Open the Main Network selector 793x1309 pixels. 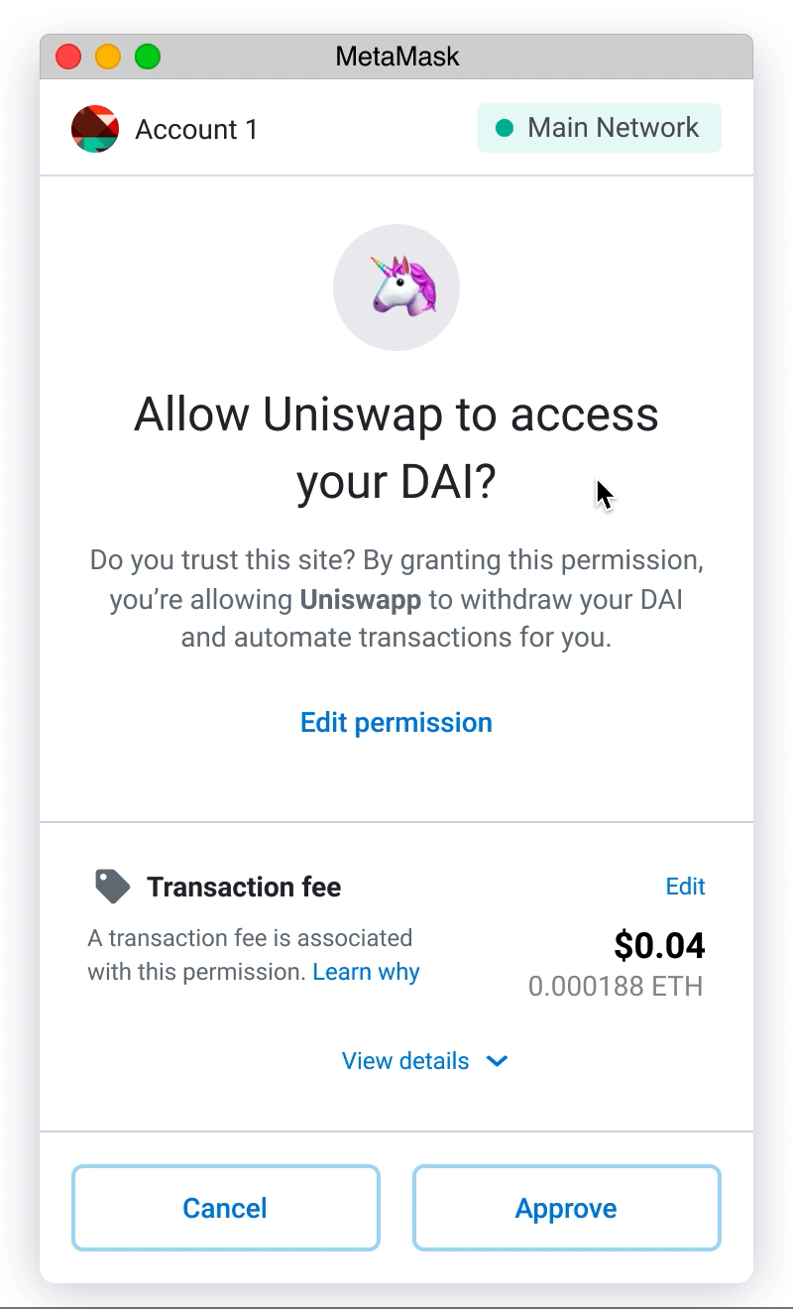click(x=600, y=128)
